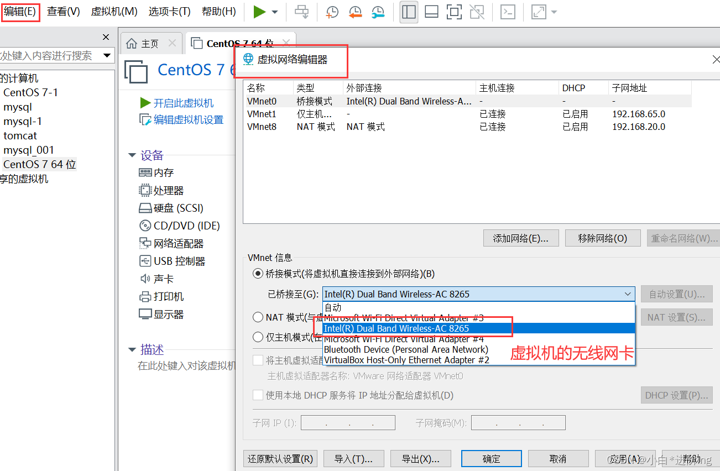
Task: Click the 打印机 printer device icon
Action: 145,296
